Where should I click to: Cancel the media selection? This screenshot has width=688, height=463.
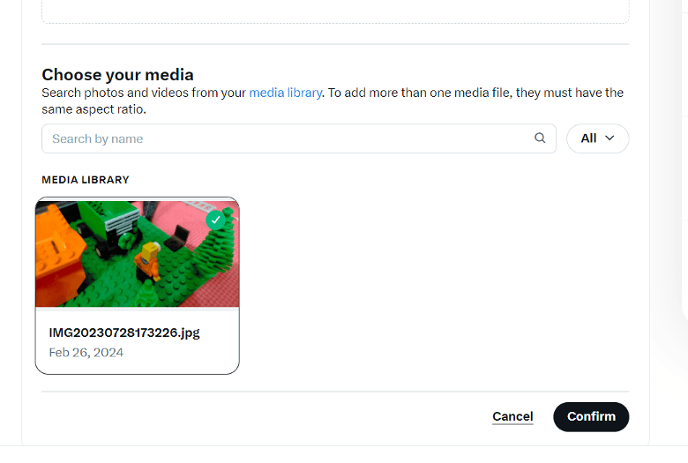(512, 416)
